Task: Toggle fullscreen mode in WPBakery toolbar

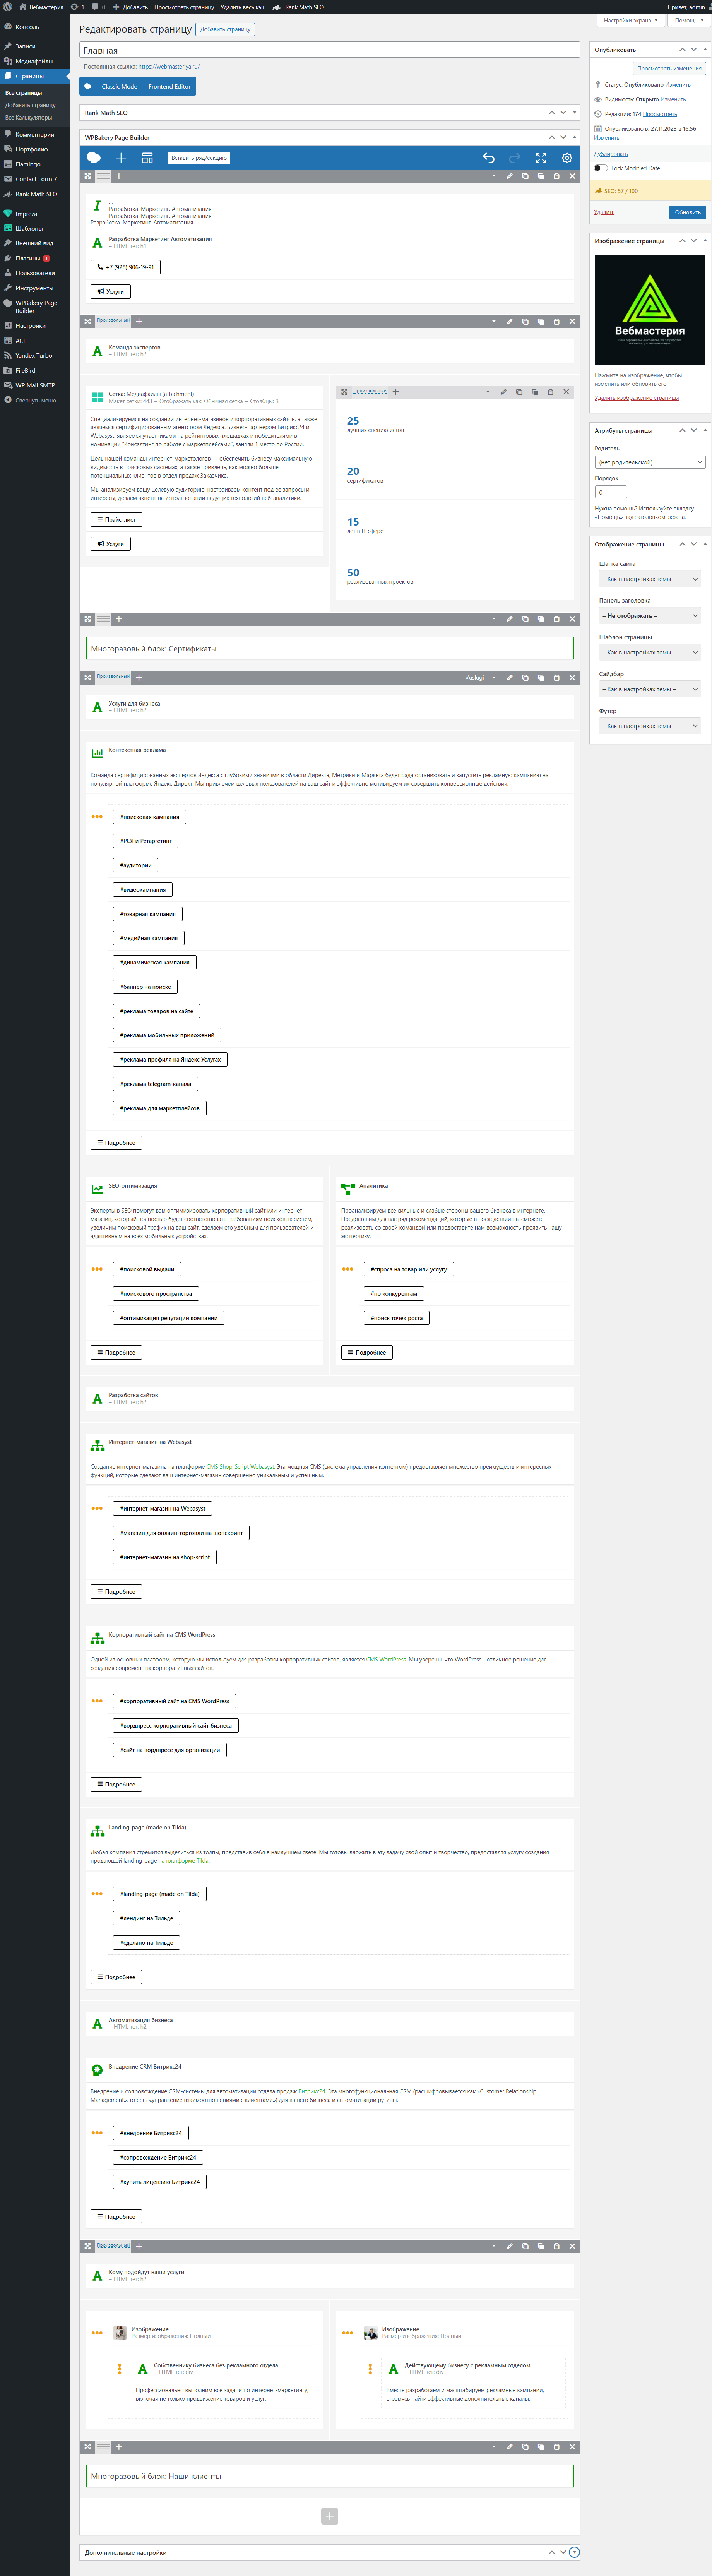Action: coord(541,158)
